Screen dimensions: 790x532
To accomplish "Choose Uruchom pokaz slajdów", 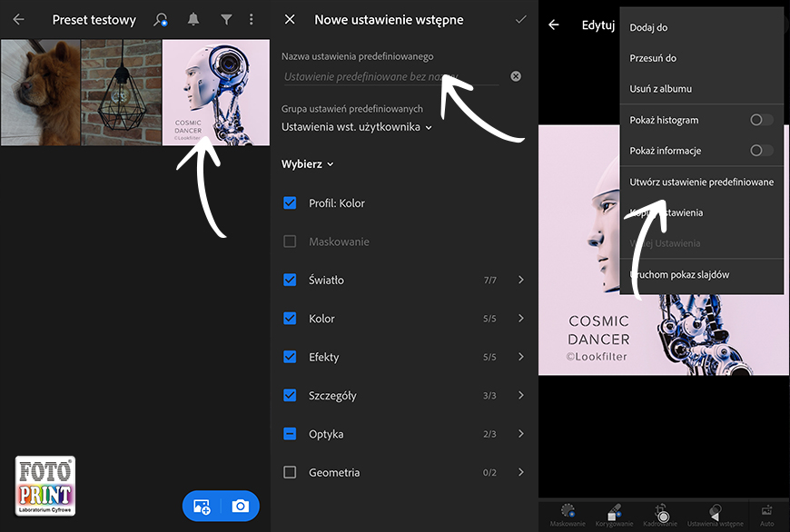I will point(701,274).
